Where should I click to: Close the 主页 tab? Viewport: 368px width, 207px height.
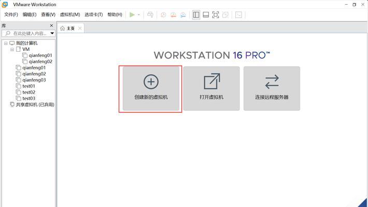tap(80, 28)
